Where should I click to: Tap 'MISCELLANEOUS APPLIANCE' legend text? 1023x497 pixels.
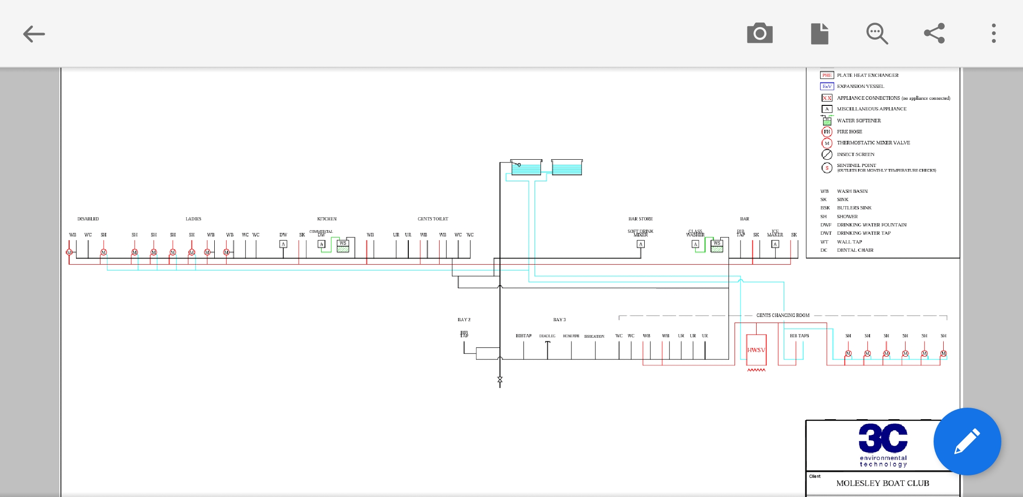click(x=872, y=109)
